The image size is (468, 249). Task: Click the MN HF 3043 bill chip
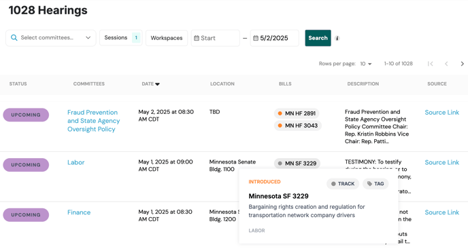[298, 126]
